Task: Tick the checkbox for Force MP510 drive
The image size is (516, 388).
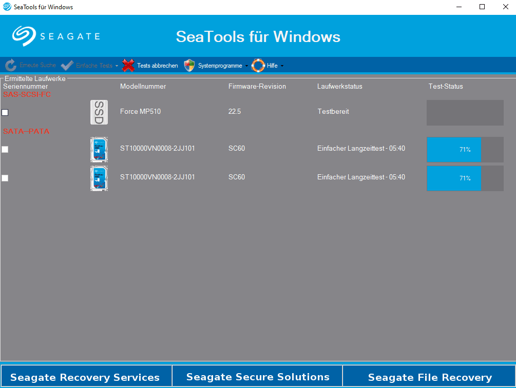Action: (x=5, y=112)
